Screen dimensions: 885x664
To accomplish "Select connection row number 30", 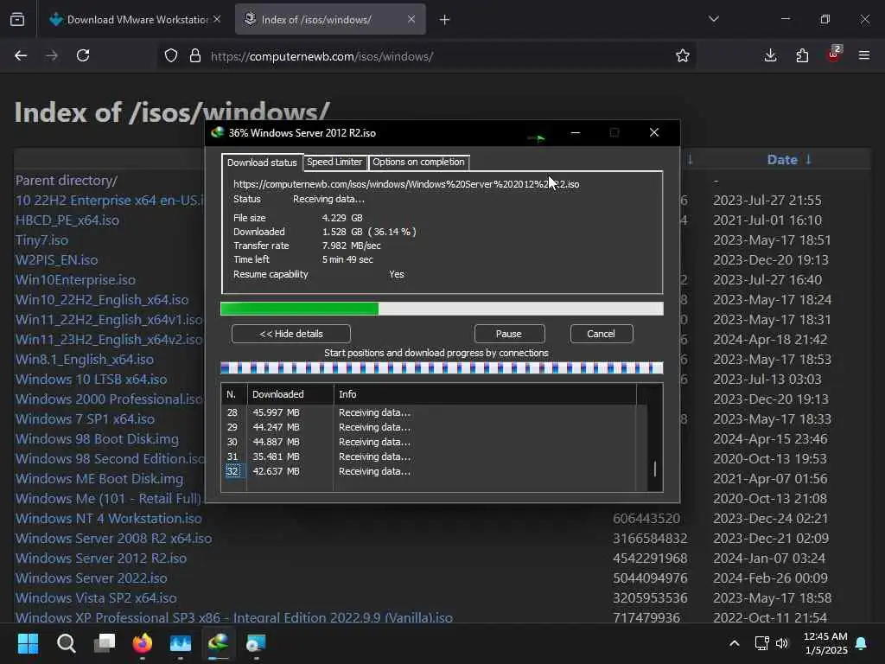I will pos(429,442).
